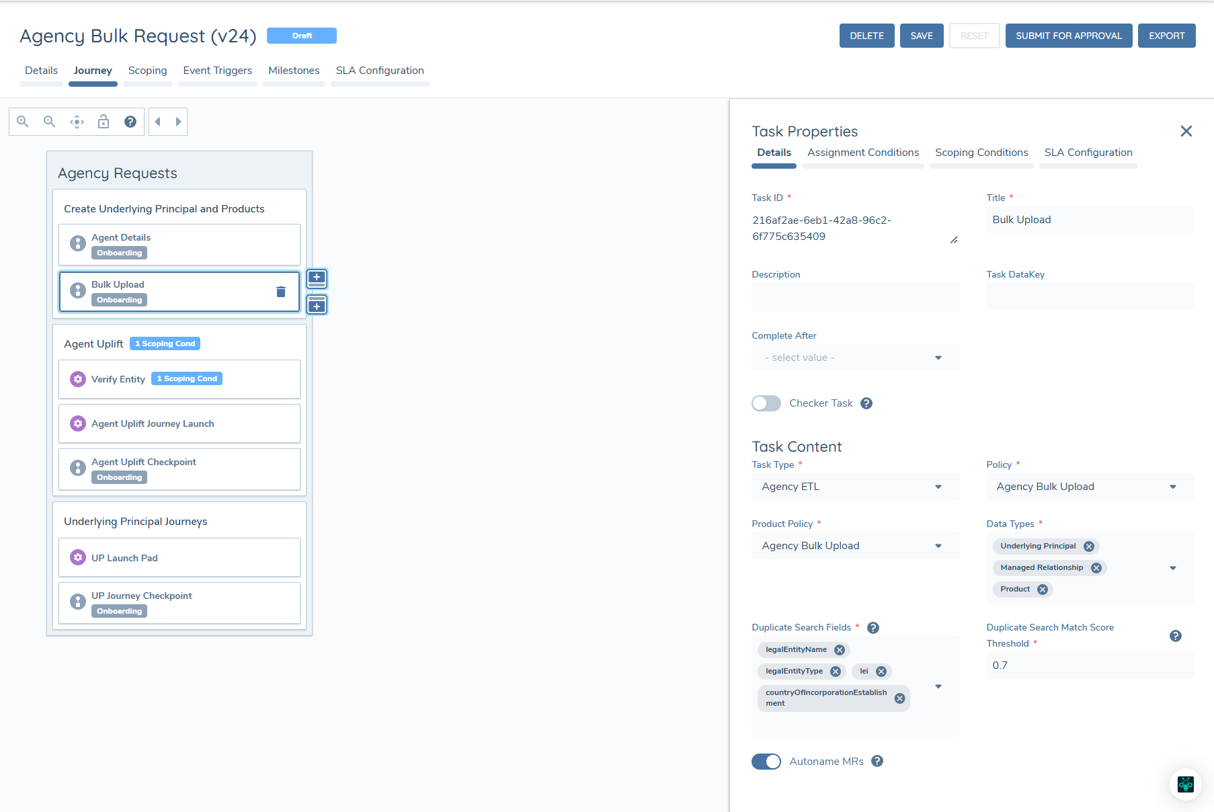Click the Submit for Approval button

1069,36
